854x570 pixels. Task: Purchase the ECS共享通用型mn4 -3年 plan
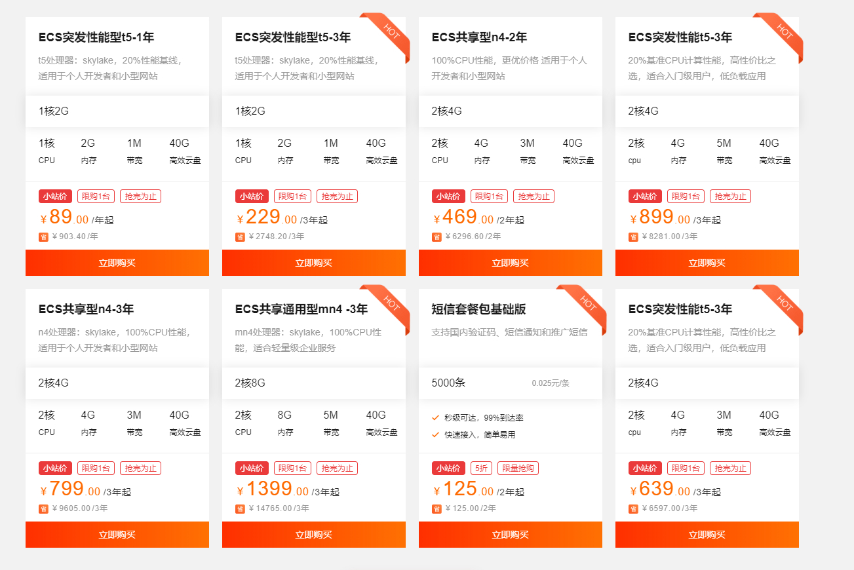click(314, 535)
